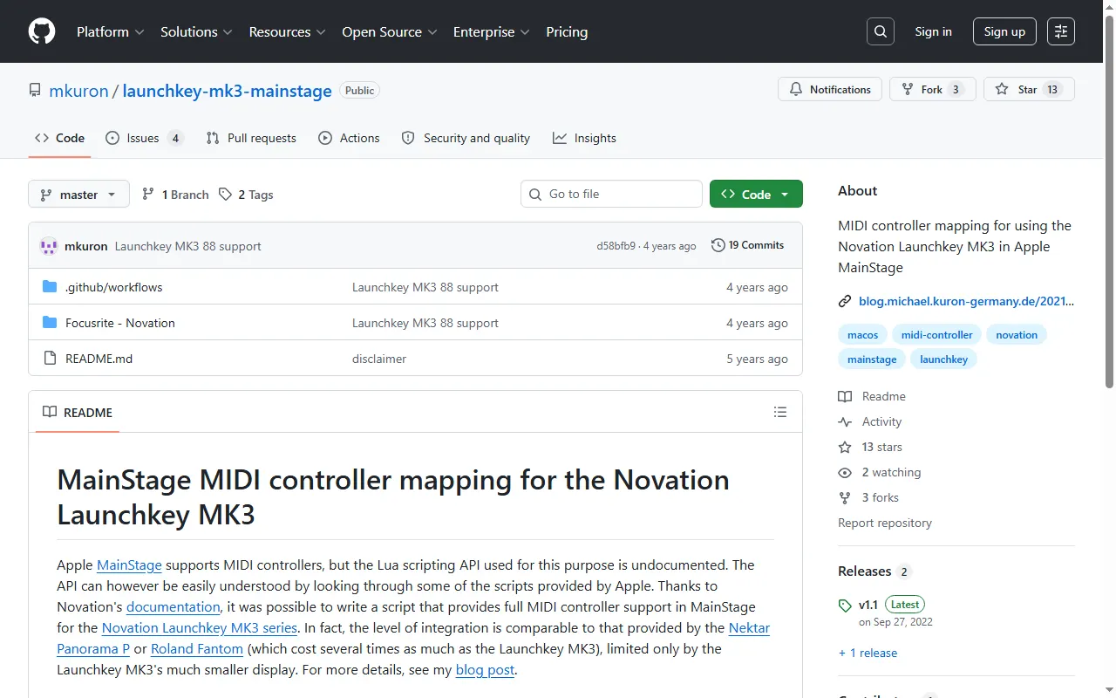Open the Security and quality tab
1116x698 pixels.
(x=466, y=138)
